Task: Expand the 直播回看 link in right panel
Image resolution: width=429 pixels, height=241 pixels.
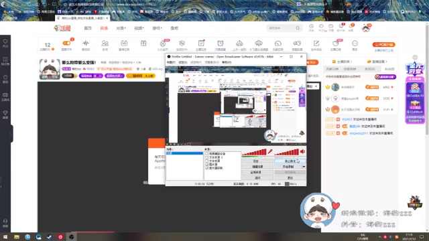Action: pos(377,62)
